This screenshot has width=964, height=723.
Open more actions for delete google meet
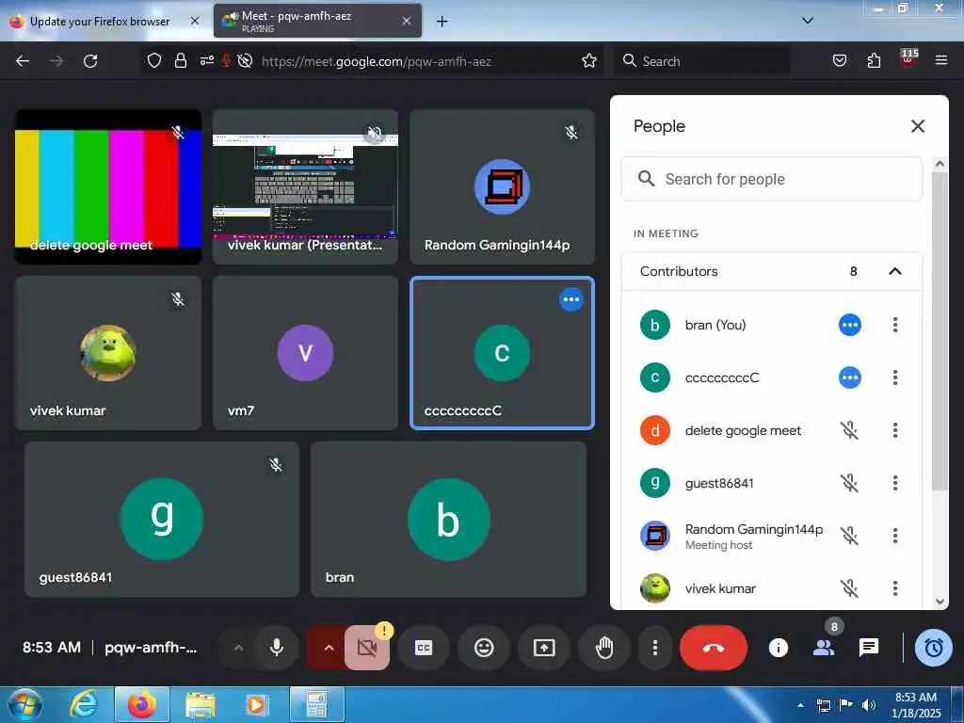click(895, 430)
